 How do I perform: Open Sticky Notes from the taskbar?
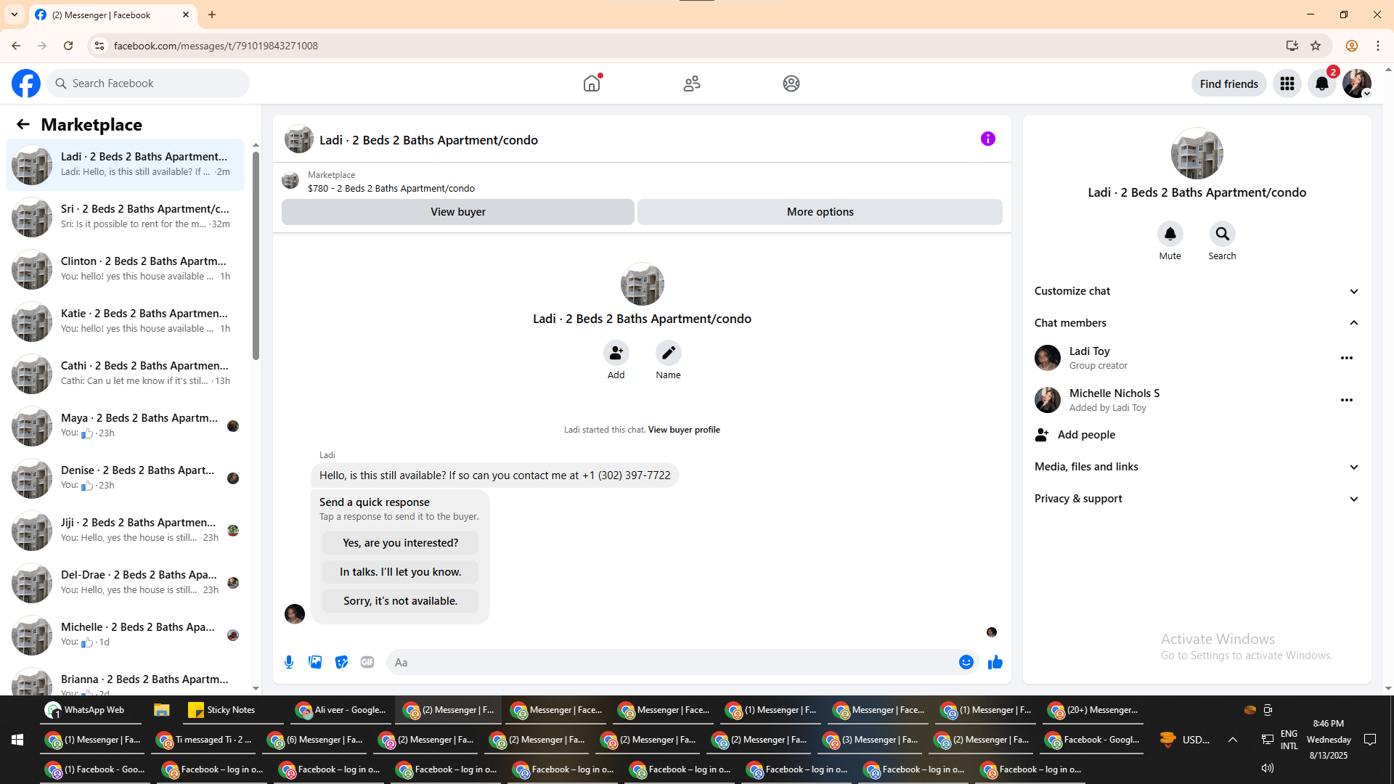[222, 710]
